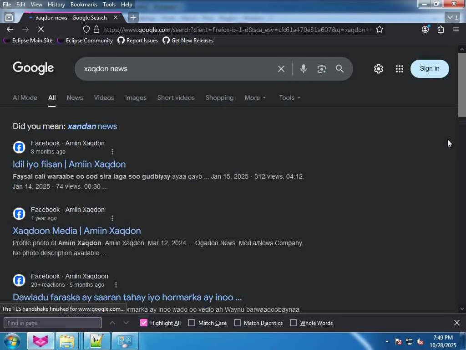Open the History menu
This screenshot has width=466, height=350.
56,5
